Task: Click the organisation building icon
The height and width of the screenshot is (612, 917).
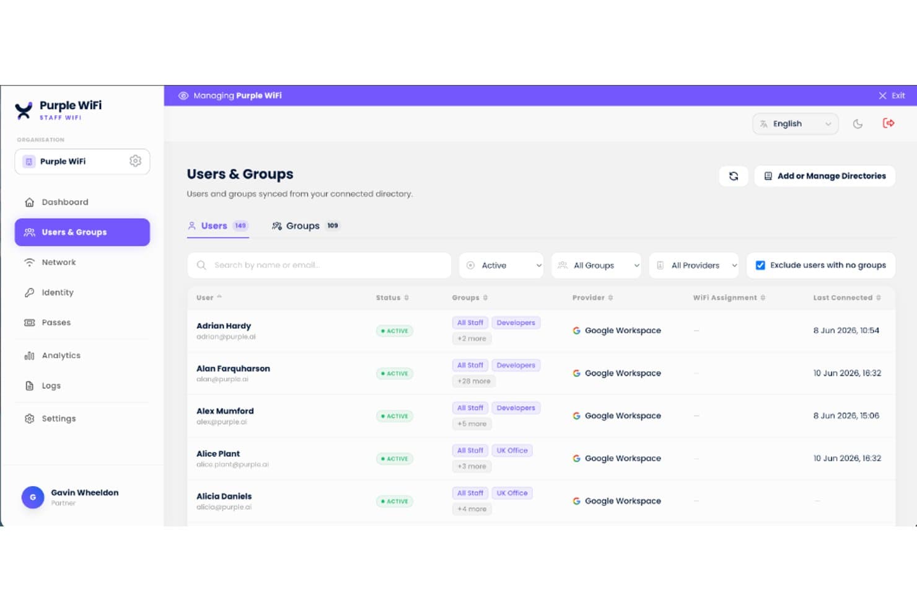Action: click(29, 161)
